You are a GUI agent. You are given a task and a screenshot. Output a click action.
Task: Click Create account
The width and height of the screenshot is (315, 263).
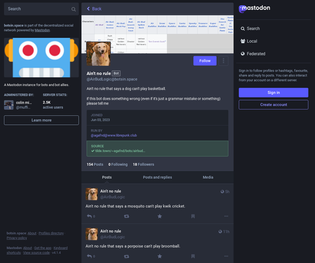(274, 104)
